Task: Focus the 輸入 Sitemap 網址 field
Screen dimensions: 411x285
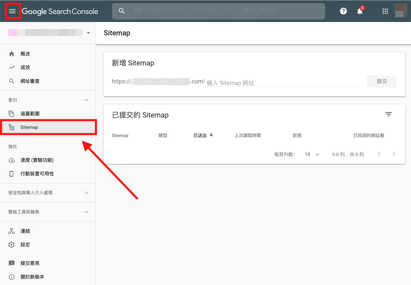Action: pos(284,82)
